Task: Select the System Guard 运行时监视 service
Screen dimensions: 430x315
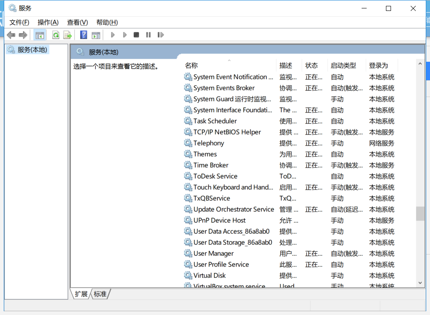Action: click(289, 99)
